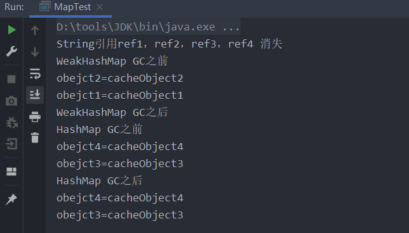Screen dimensions: 409x233
Task: Clear all console output trash icon
Action: (x=35, y=137)
